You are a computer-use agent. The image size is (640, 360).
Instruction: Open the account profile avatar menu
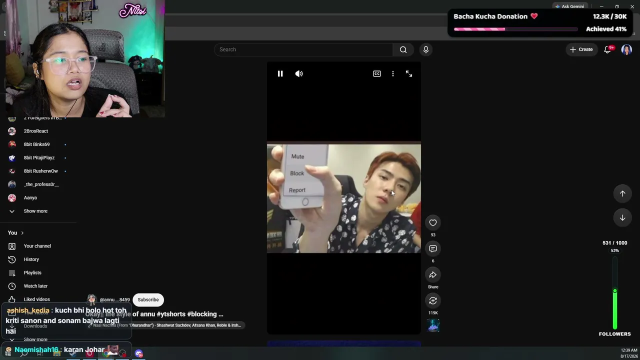point(626,49)
